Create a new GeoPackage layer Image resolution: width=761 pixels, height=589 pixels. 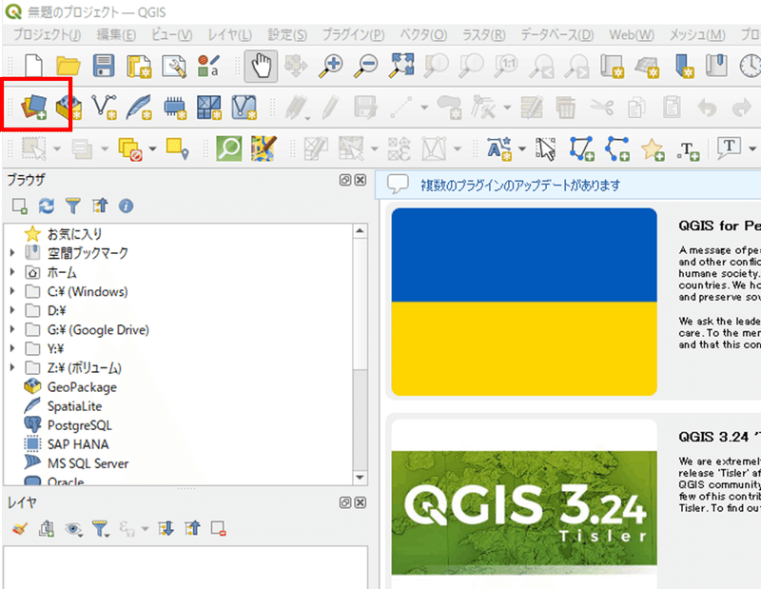[x=67, y=107]
